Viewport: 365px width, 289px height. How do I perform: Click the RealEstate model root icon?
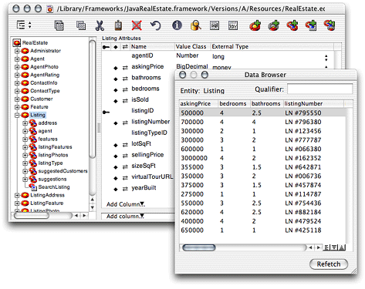tap(17, 42)
